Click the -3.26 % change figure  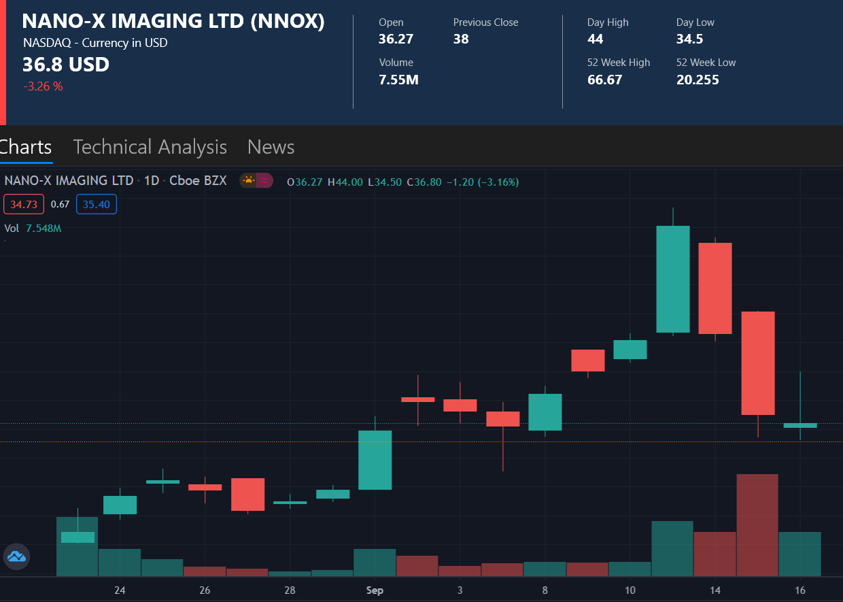coord(43,86)
